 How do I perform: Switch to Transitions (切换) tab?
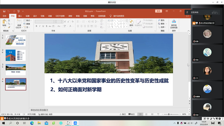(x=42, y=16)
